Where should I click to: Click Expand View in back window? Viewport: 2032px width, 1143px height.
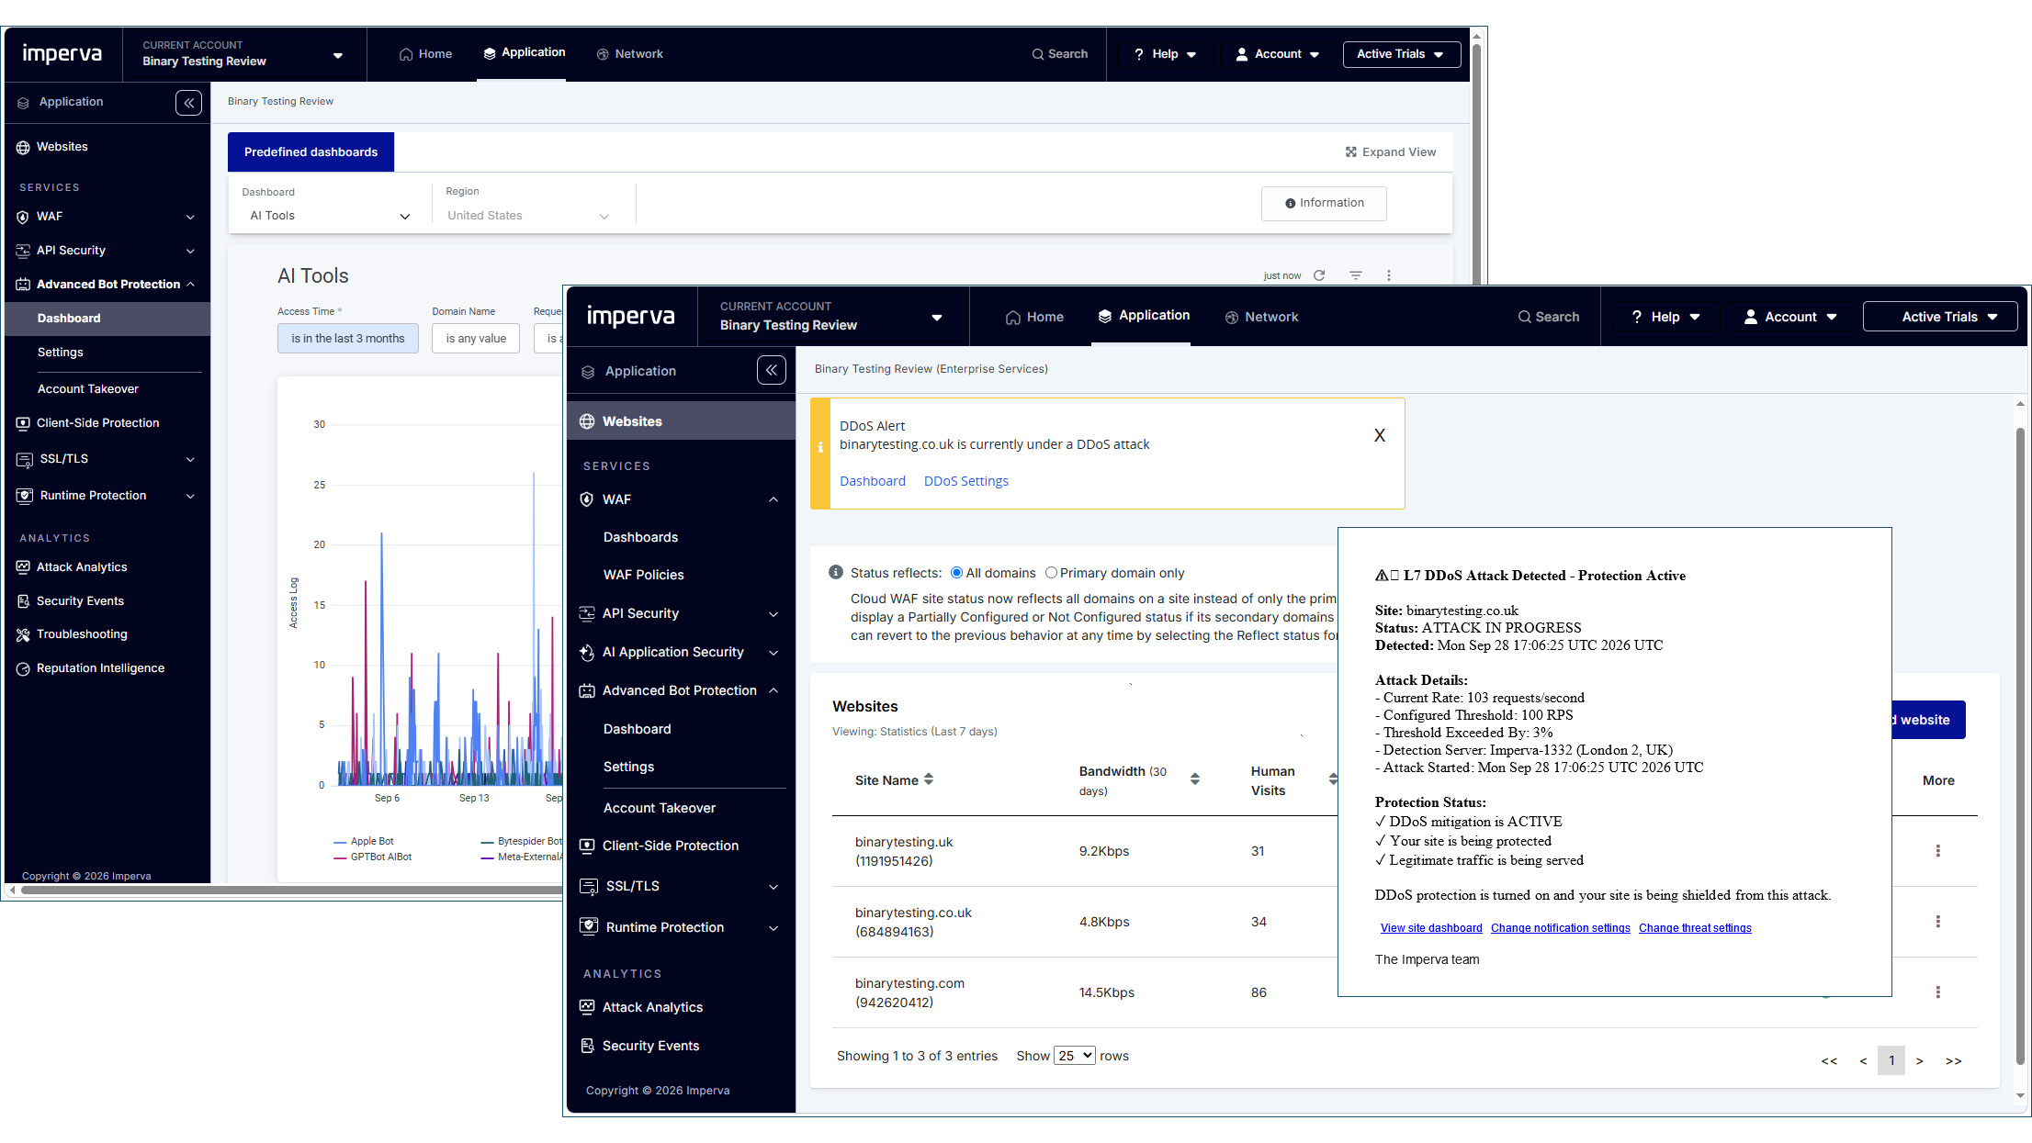pyautogui.click(x=1390, y=152)
